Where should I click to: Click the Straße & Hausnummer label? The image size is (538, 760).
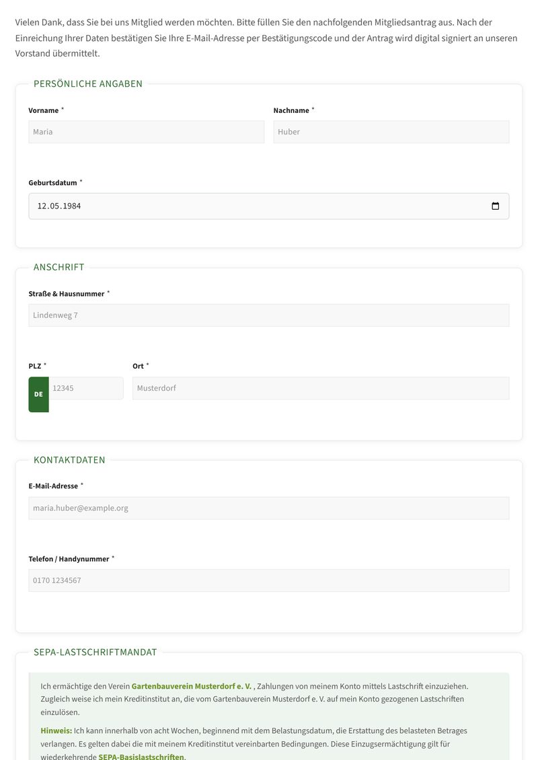(67, 294)
